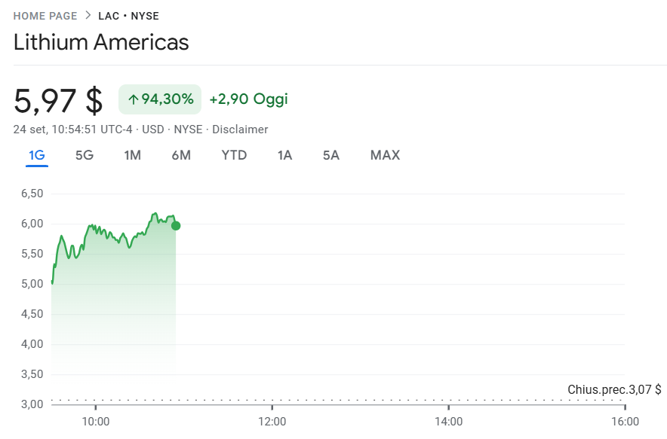The image size is (667, 439).
Task: Click the LAC • NYSE breadcrumb
Action: pyautogui.click(x=128, y=16)
